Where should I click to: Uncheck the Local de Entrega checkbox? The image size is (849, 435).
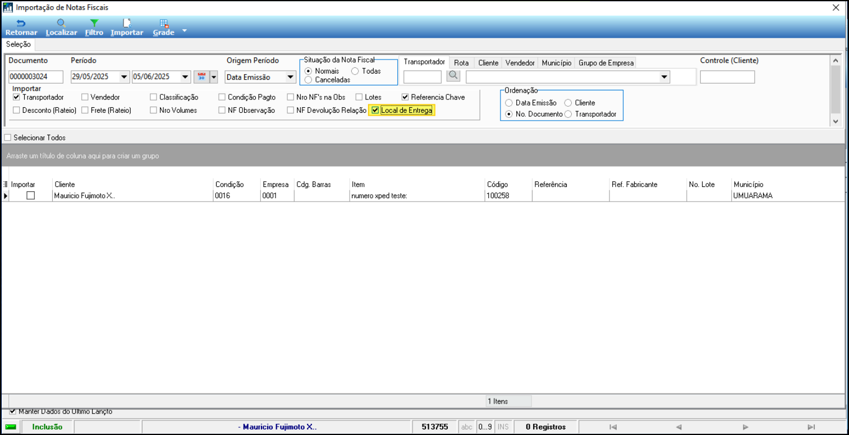tap(375, 111)
